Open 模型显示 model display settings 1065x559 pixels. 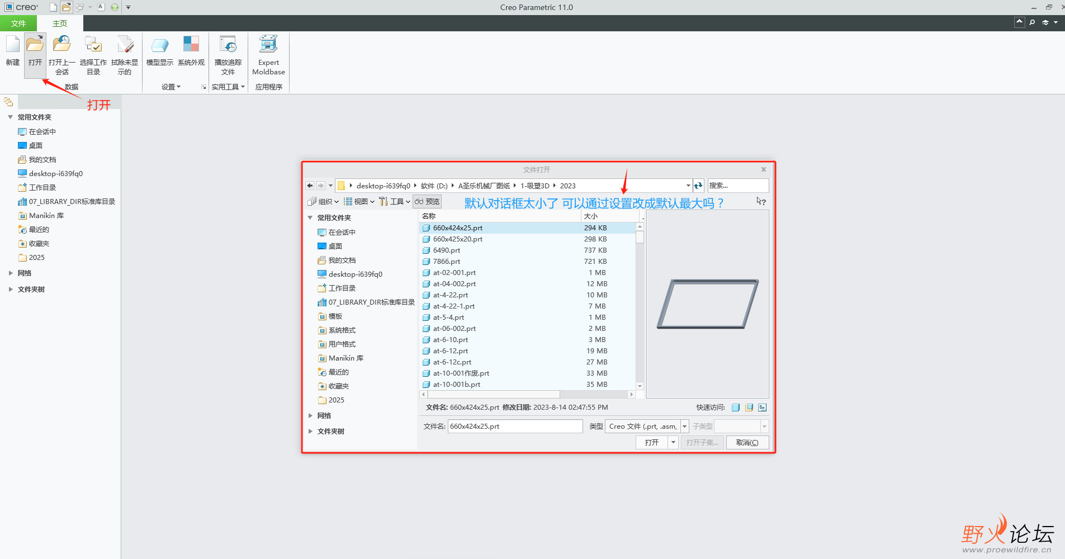click(x=160, y=50)
